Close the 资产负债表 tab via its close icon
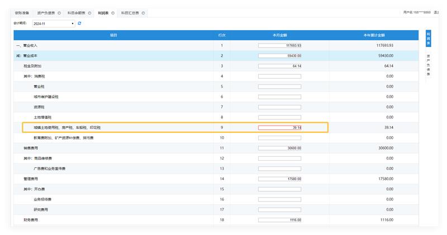Screen dimensions: 447x235 pyautogui.click(x=59, y=12)
